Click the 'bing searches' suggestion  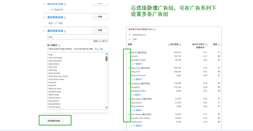(137, 106)
